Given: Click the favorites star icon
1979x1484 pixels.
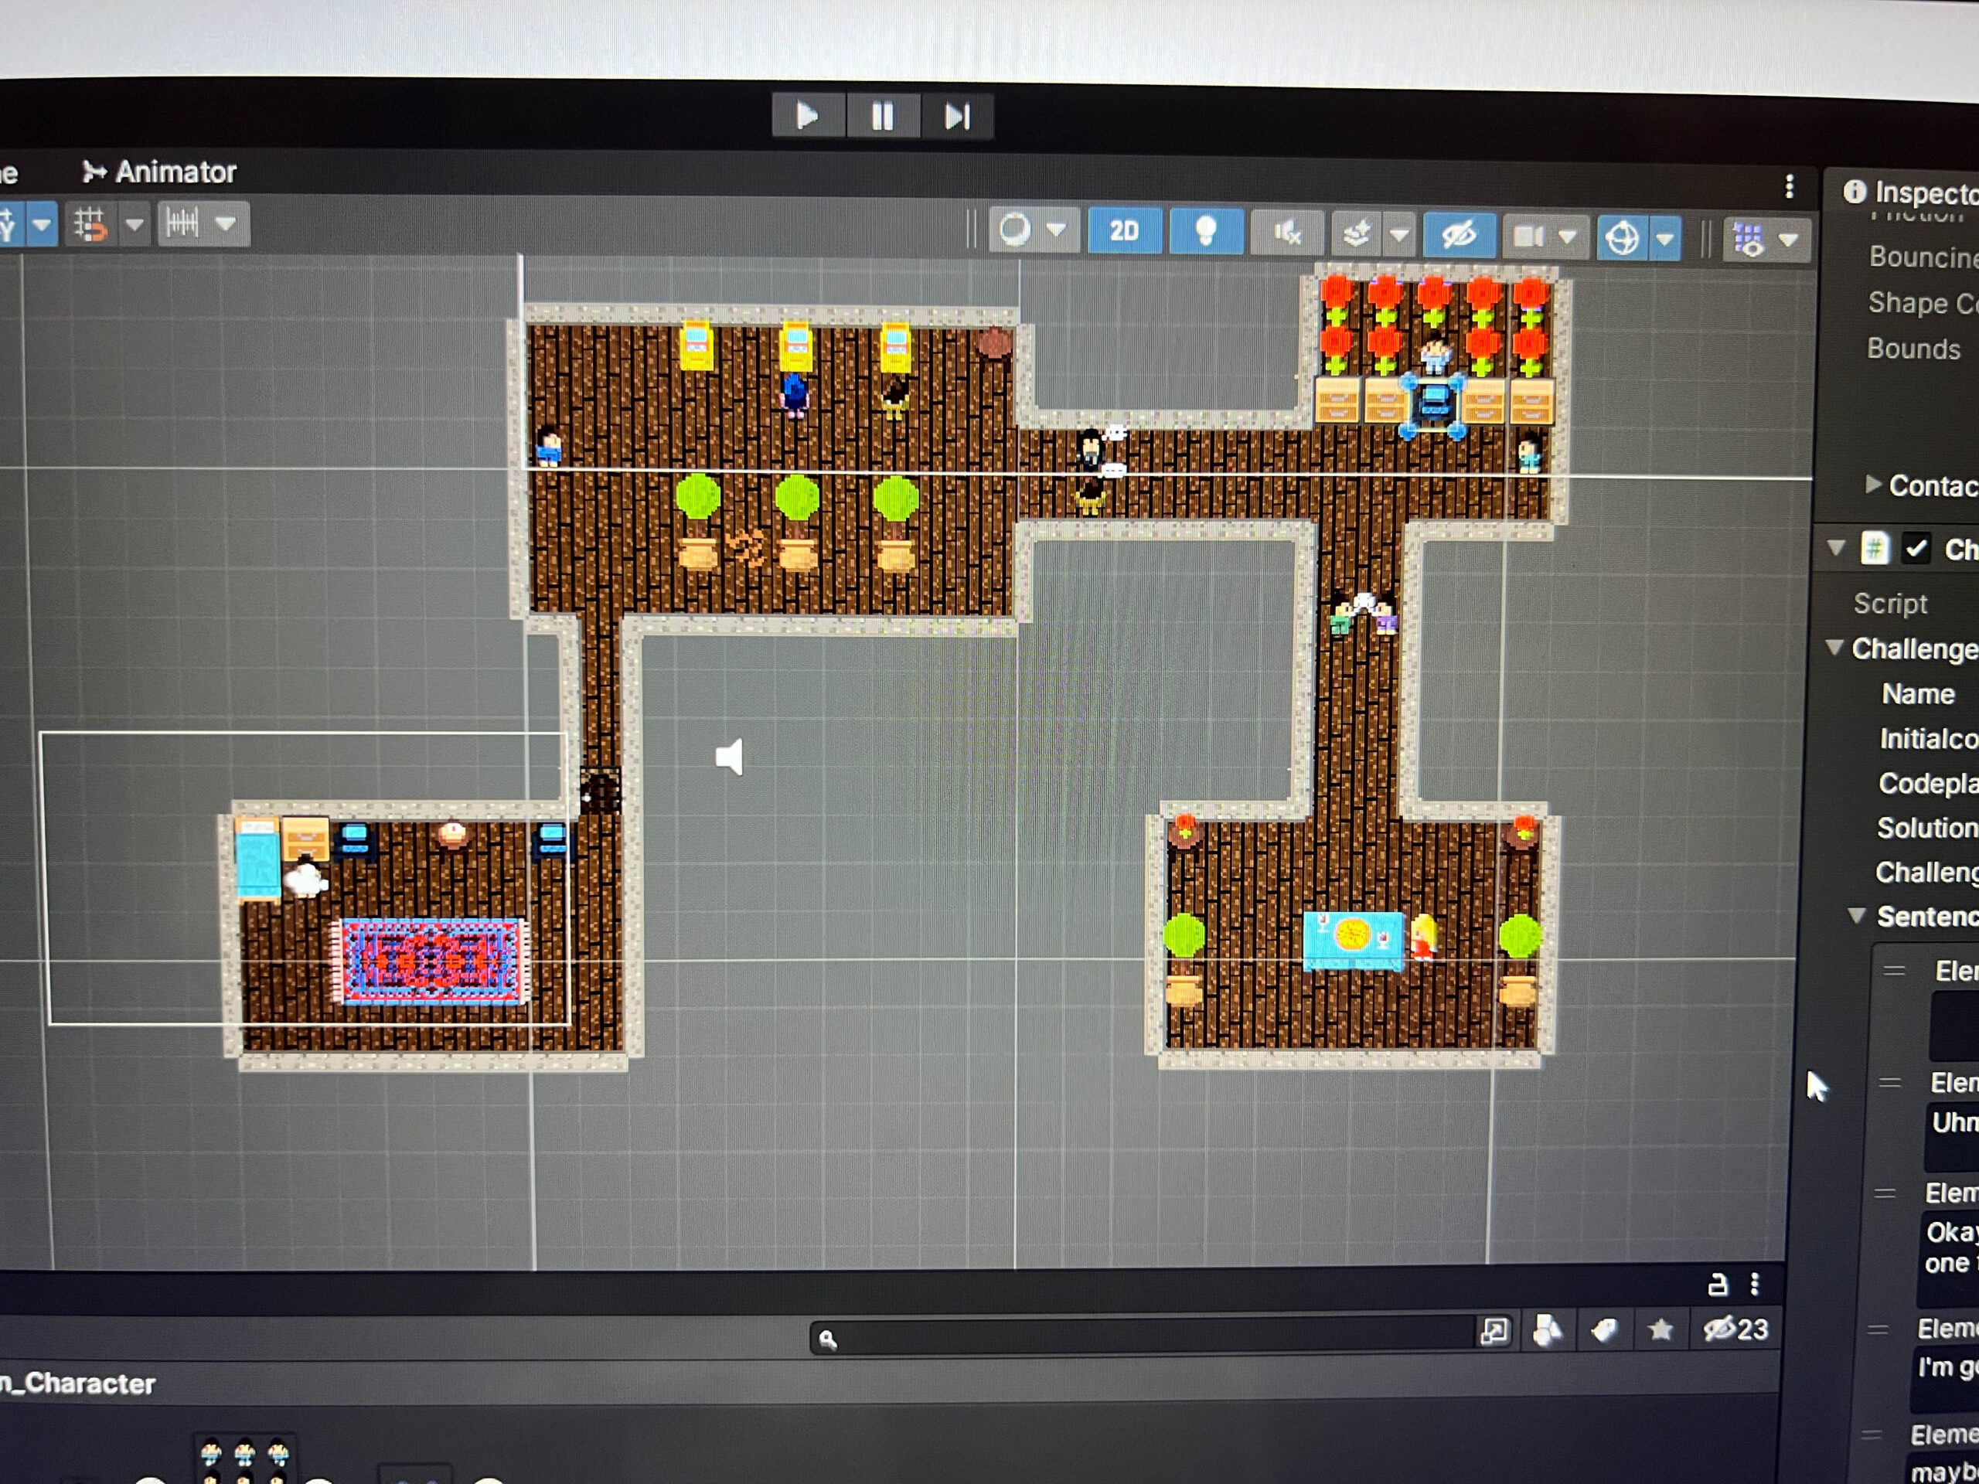Looking at the screenshot, I should click(1661, 1330).
